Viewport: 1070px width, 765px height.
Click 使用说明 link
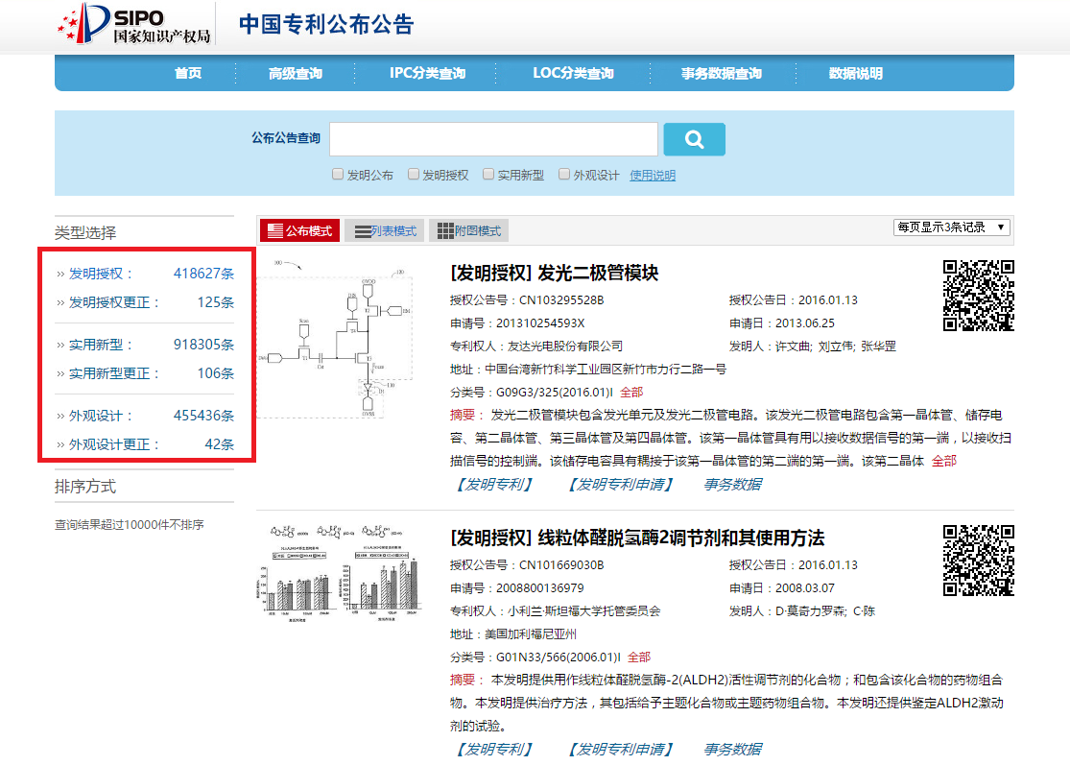(653, 176)
